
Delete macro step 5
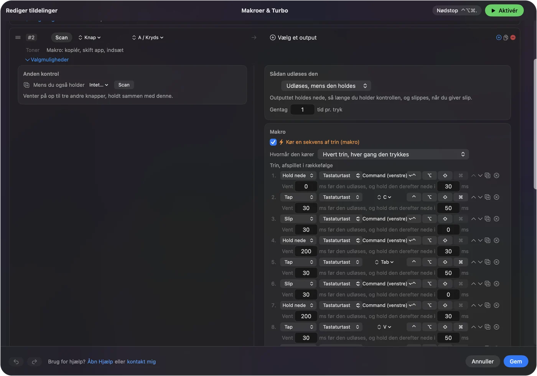pos(496,262)
